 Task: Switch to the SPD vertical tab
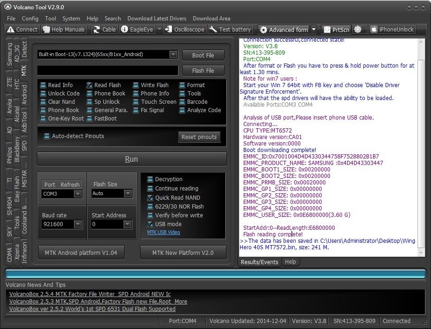25,145
